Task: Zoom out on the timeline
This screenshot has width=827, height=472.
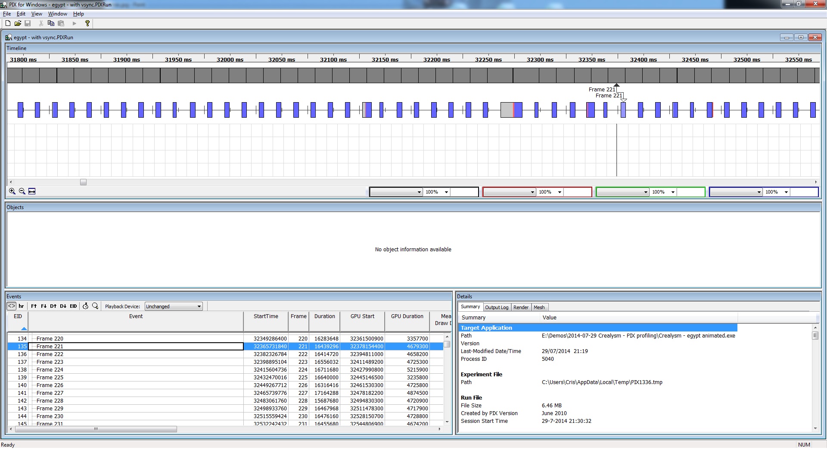Action: (x=22, y=191)
